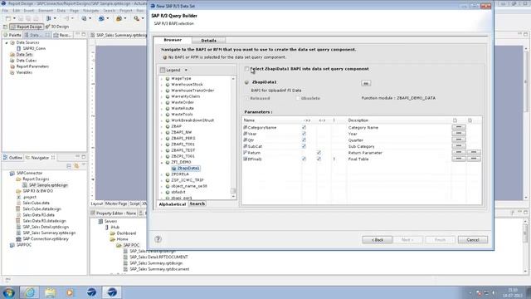This screenshot has width=531, height=299.
Task: Collapse the ZFI_DEMO tree node
Action: pyautogui.click(x=162, y=163)
